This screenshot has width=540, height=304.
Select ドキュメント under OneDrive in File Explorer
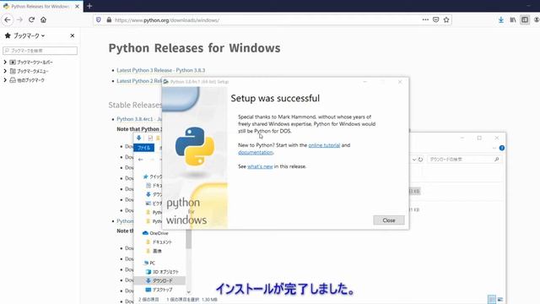[x=159, y=242]
